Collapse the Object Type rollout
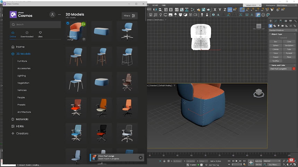Viewport: 298px width, 167px height. click(x=277, y=34)
